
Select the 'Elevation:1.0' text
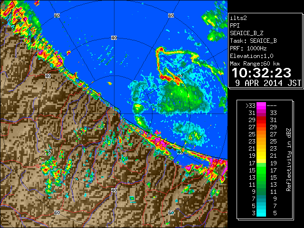(252, 56)
